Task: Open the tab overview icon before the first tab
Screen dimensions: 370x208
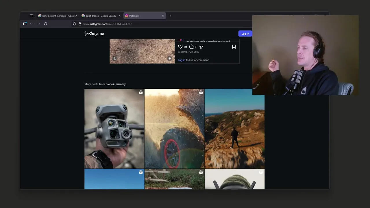Action: click(x=32, y=16)
